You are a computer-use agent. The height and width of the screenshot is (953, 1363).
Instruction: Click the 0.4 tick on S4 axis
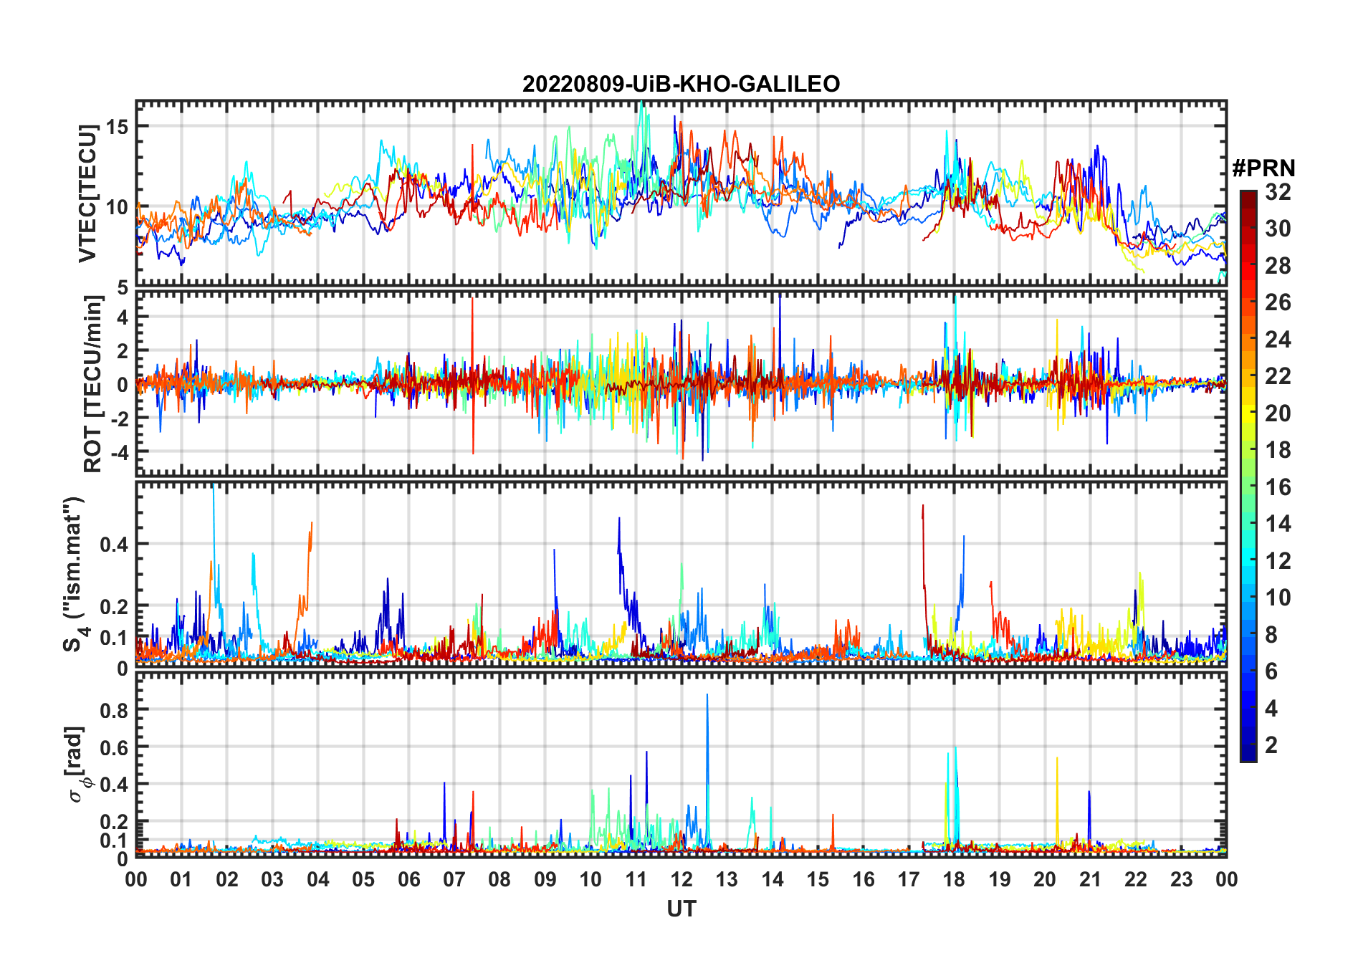(x=115, y=545)
